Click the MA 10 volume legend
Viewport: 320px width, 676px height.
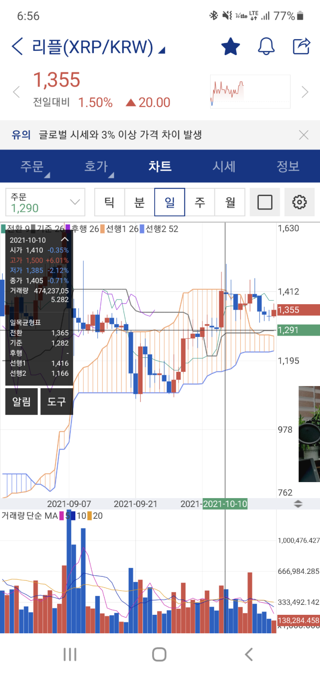click(78, 516)
